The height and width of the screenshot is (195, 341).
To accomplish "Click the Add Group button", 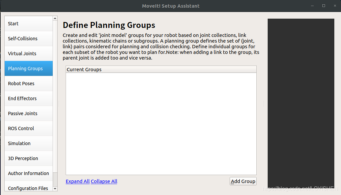I will [243, 181].
